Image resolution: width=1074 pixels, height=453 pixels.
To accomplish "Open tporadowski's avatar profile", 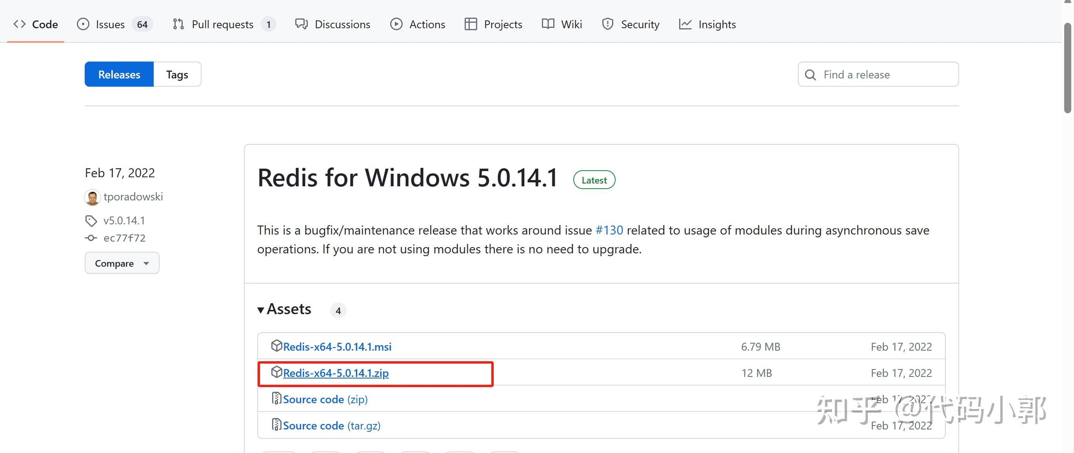I will (92, 197).
